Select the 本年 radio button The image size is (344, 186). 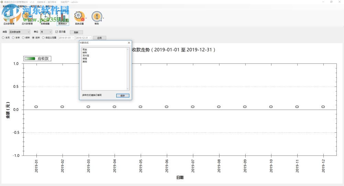(x=13, y=38)
